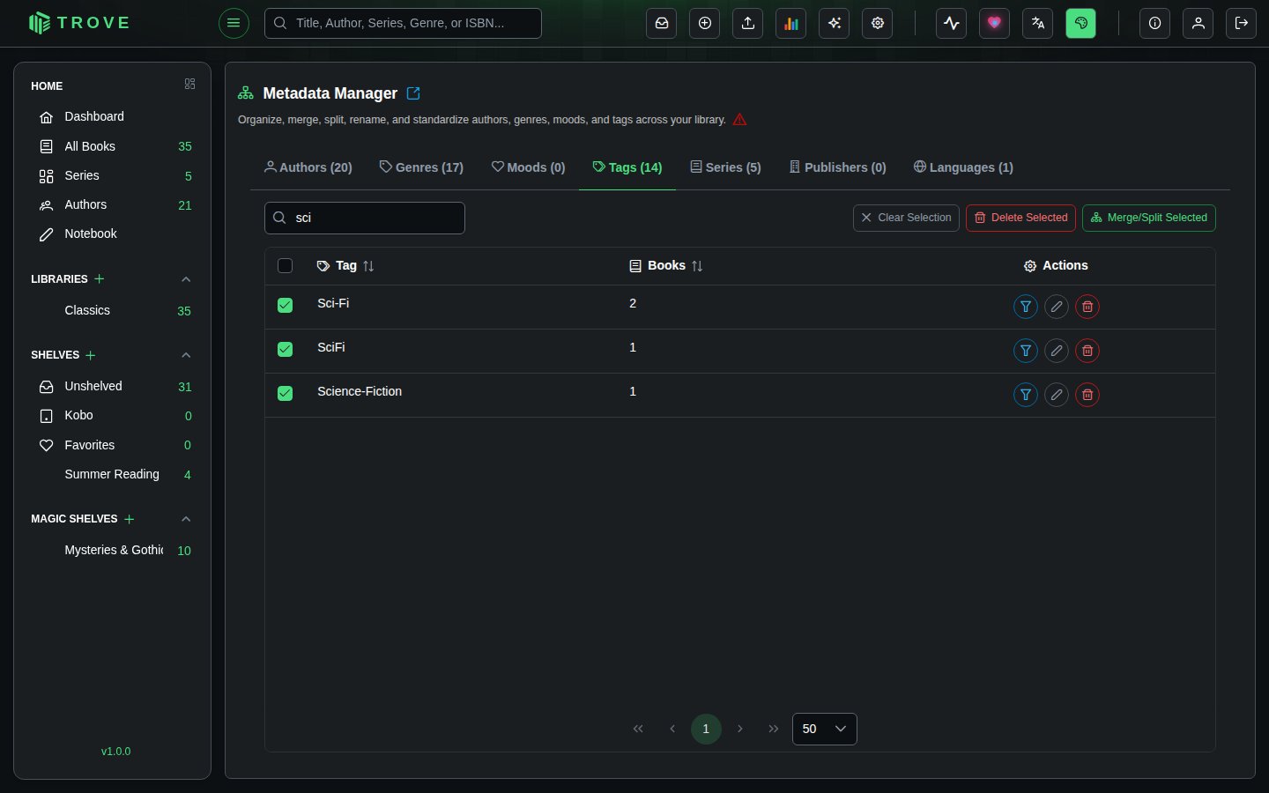Uncheck the Science-Fiction row checkbox
Screen dimensions: 1269x793
coord(285,393)
